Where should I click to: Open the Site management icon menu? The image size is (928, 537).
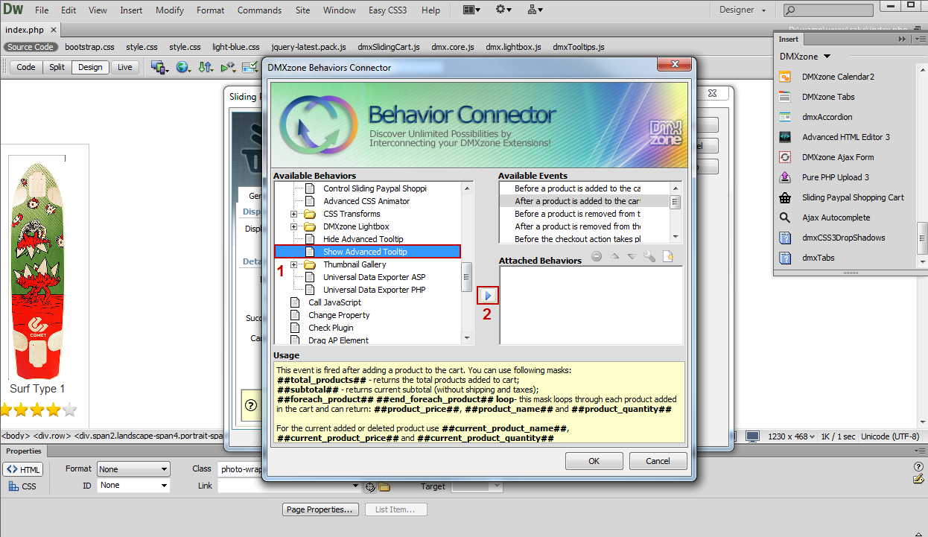pyautogui.click(x=535, y=10)
